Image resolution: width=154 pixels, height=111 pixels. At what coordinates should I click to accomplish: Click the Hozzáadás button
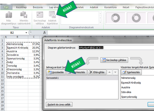click(56, 72)
